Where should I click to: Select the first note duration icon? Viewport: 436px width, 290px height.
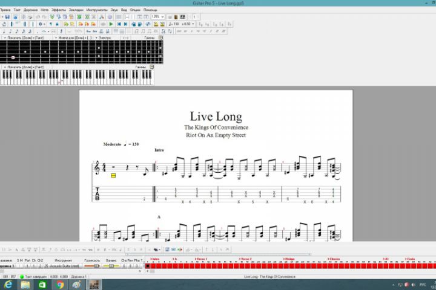click(4, 31)
